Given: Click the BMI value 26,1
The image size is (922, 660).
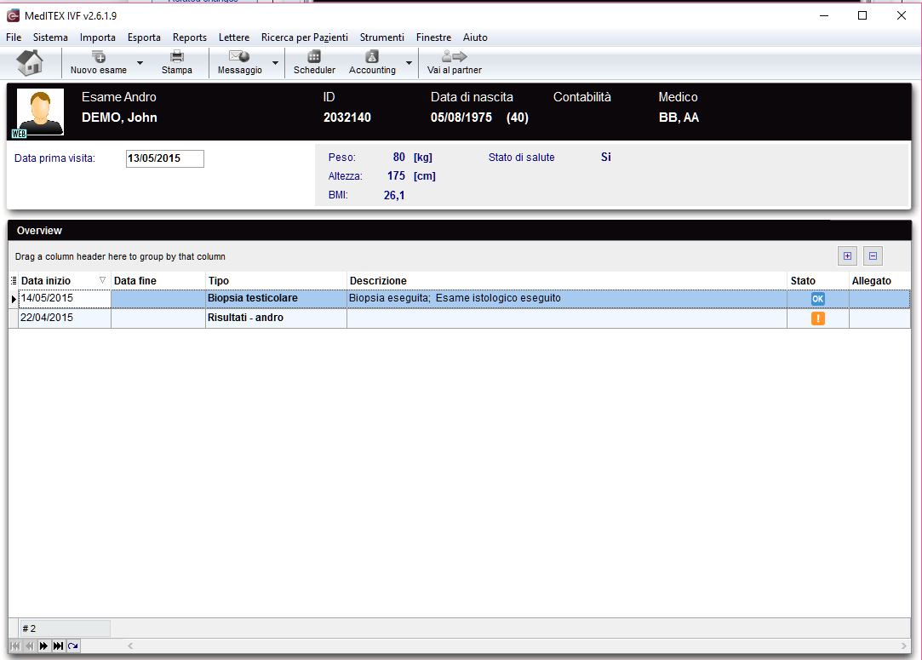Looking at the screenshot, I should (x=394, y=195).
